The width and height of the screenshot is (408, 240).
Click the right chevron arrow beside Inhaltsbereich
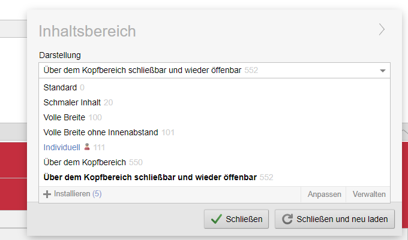coord(382,30)
